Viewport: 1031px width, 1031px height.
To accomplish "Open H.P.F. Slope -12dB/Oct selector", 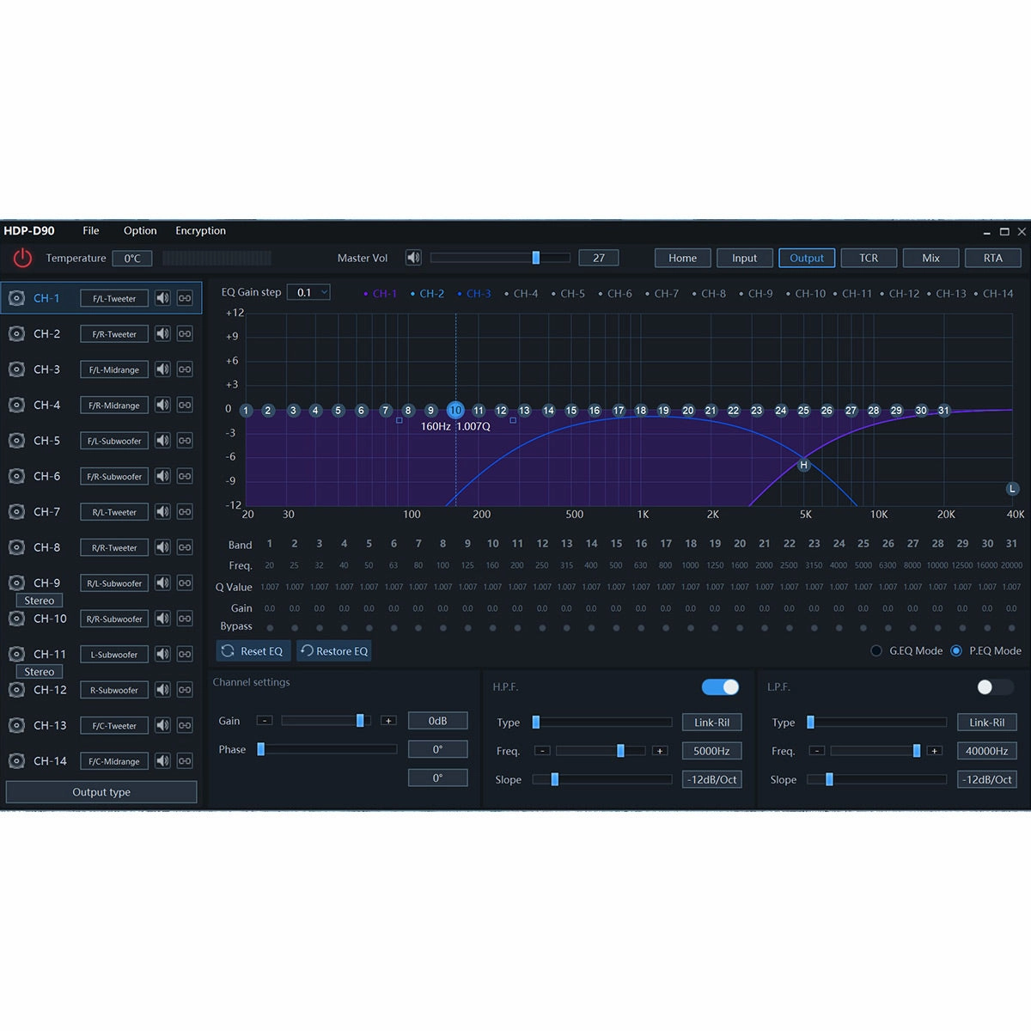I will (x=711, y=779).
